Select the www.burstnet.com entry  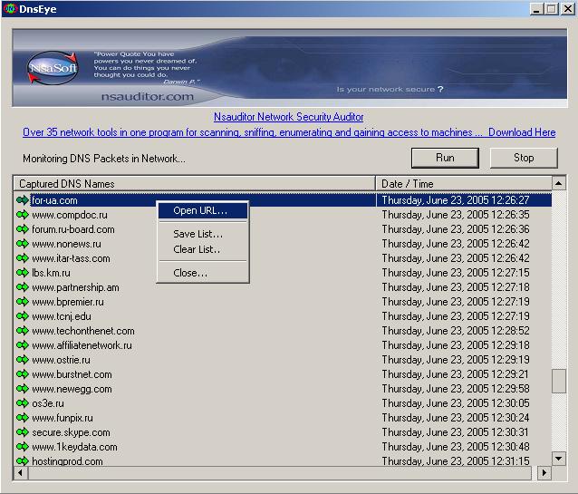72,374
